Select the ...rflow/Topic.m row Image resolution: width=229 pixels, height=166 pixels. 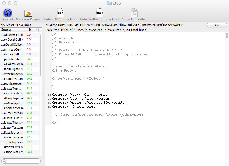tap(19, 98)
